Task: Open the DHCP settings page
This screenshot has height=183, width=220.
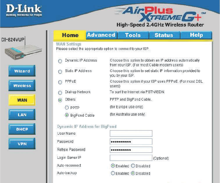Action: pos(22,129)
